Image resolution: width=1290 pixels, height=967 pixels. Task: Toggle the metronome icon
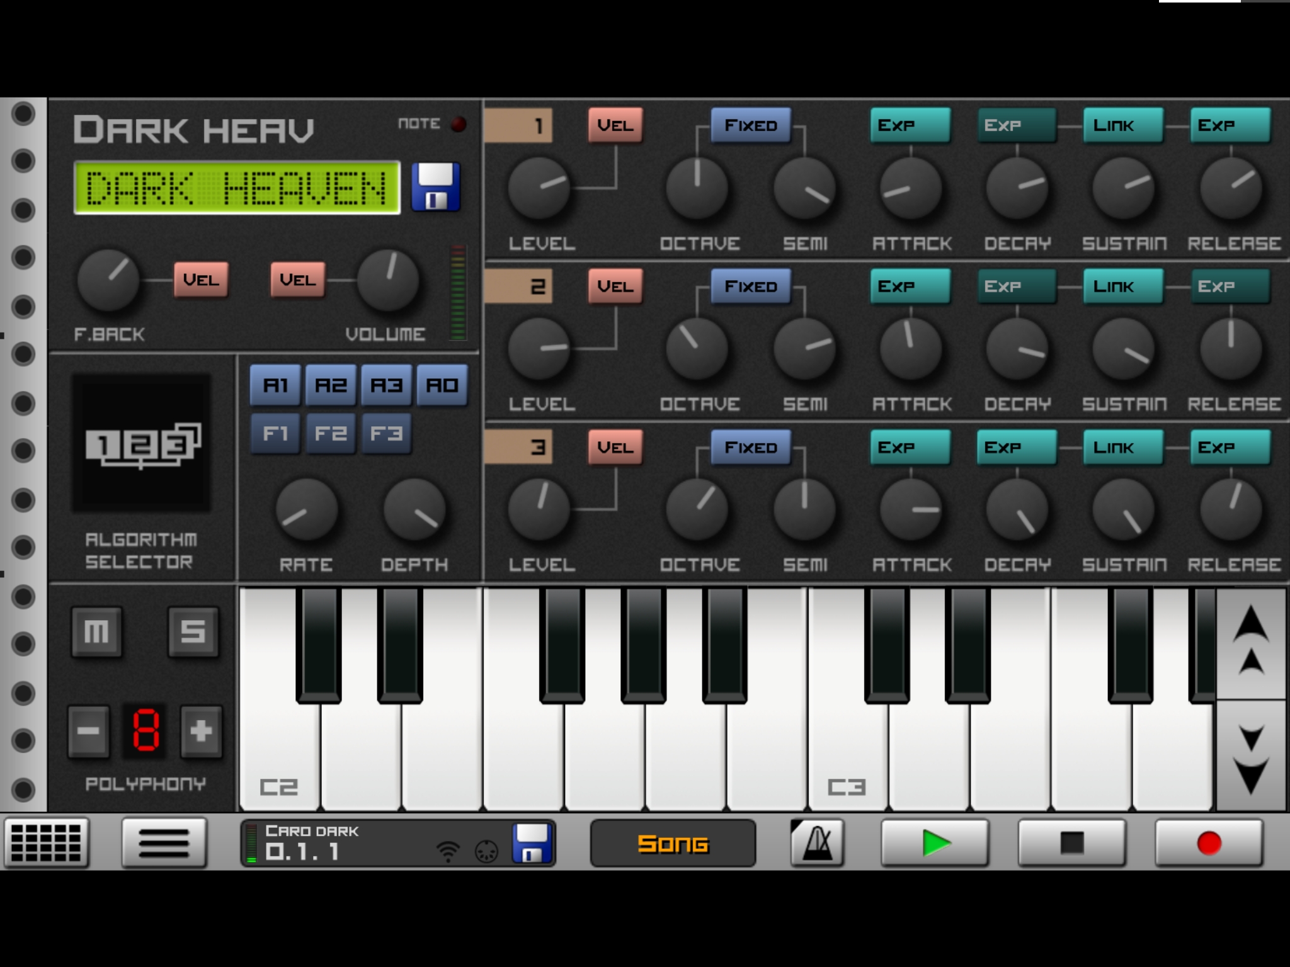pyautogui.click(x=817, y=842)
